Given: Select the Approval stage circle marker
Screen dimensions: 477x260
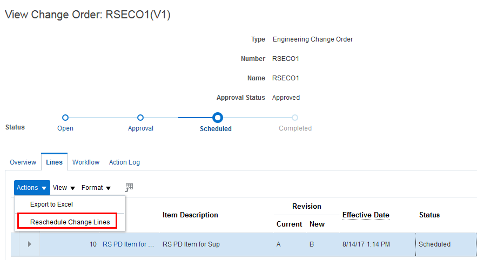Looking at the screenshot, I should [140, 118].
